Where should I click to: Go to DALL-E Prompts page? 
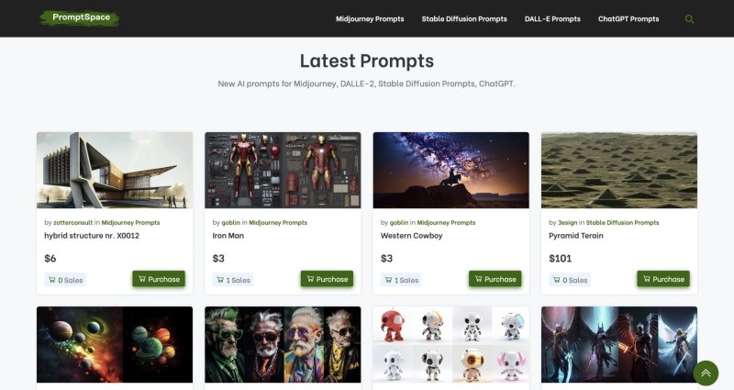coord(552,19)
